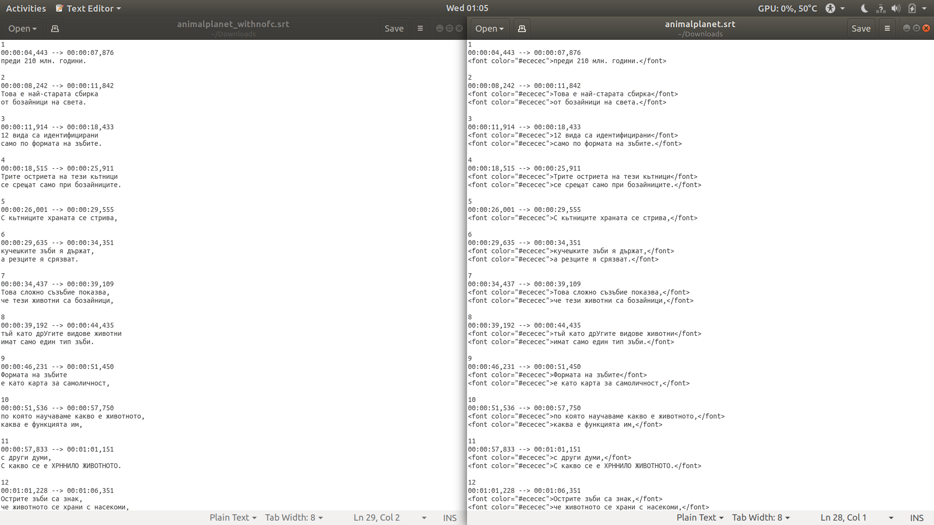Toggle INS overwrite mode in left window
Viewport: 934px width, 525px height.
pyautogui.click(x=449, y=518)
